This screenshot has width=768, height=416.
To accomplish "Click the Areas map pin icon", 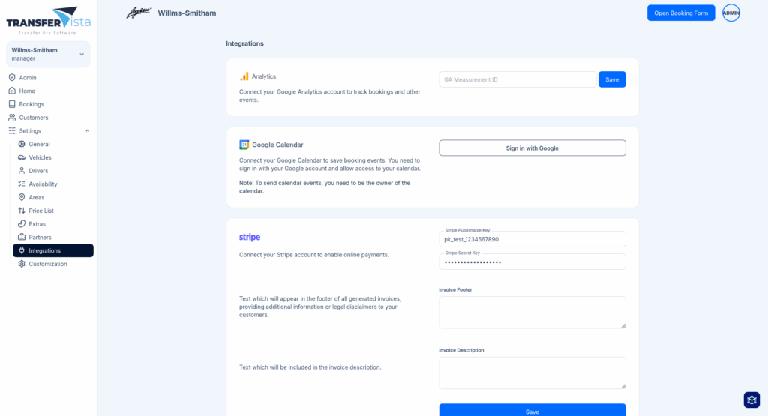I will 22,198.
